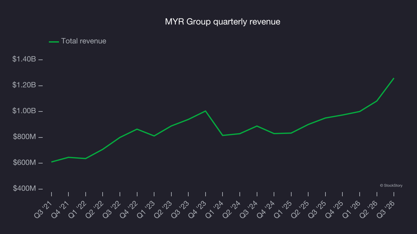This screenshot has width=417, height=234.
Task: Click the Q1 '25 x-axis label
Action: pos(282,209)
